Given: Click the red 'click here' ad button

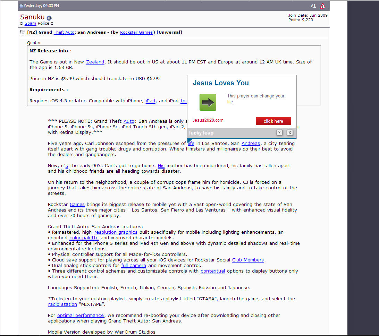Looking at the screenshot, I should tap(273, 121).
